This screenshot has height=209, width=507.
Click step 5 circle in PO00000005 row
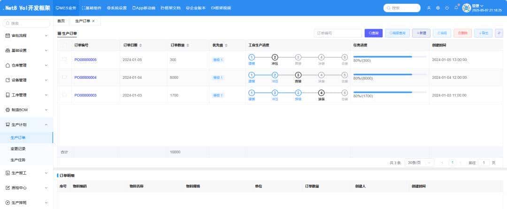point(345,57)
